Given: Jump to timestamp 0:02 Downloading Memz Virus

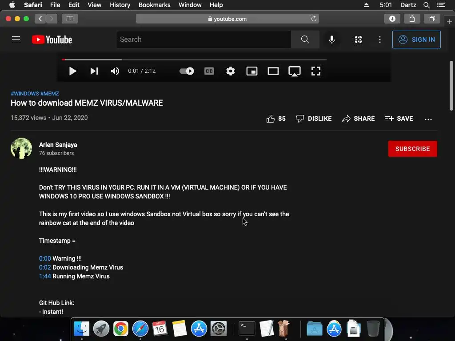Looking at the screenshot, I should click(x=45, y=267).
